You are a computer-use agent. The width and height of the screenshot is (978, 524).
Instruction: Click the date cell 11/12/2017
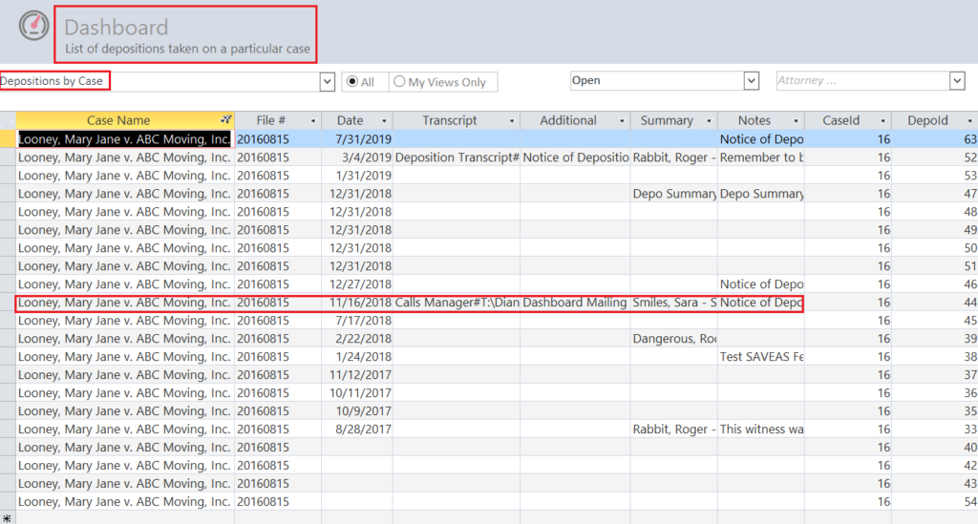pyautogui.click(x=357, y=374)
